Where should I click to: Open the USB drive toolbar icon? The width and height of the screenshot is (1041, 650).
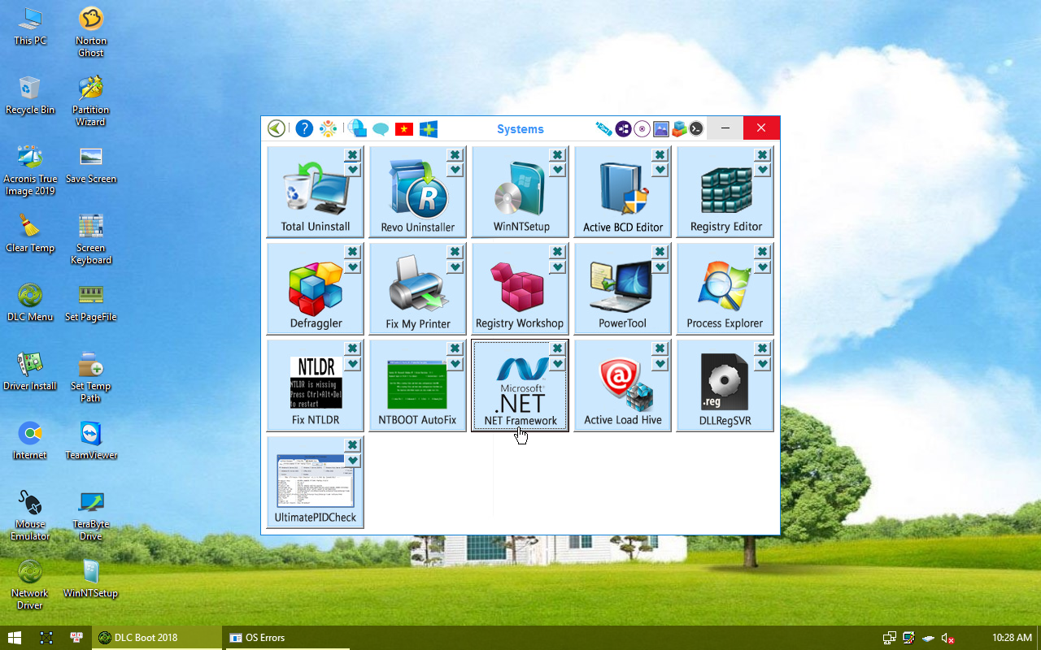[603, 128]
